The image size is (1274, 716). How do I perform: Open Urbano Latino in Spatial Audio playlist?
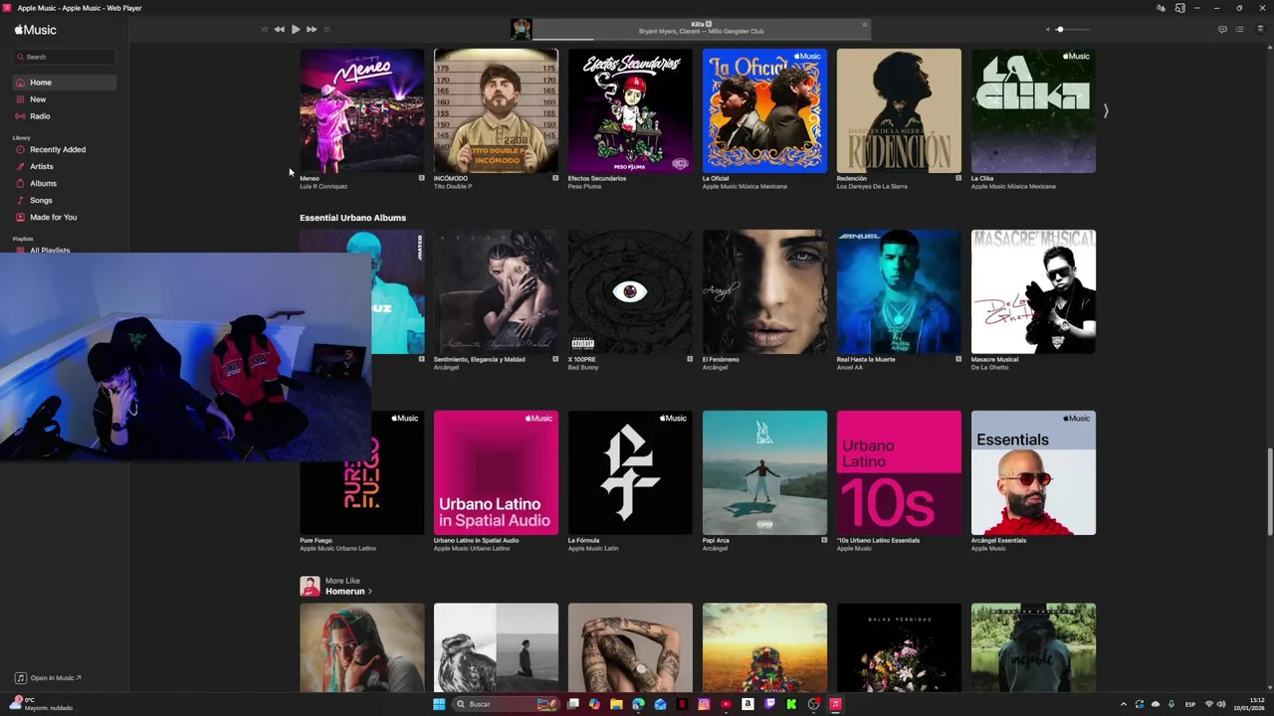tap(496, 472)
